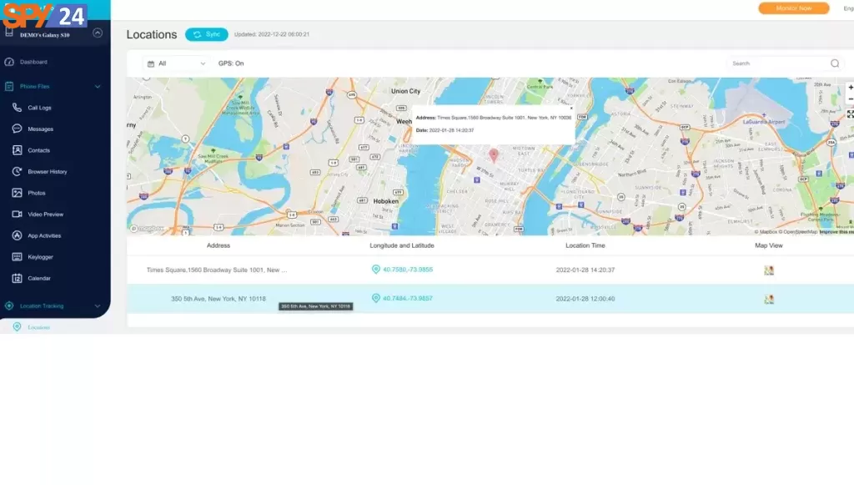Click the orange Monitor Now button
The width and height of the screenshot is (854, 485).
(794, 8)
